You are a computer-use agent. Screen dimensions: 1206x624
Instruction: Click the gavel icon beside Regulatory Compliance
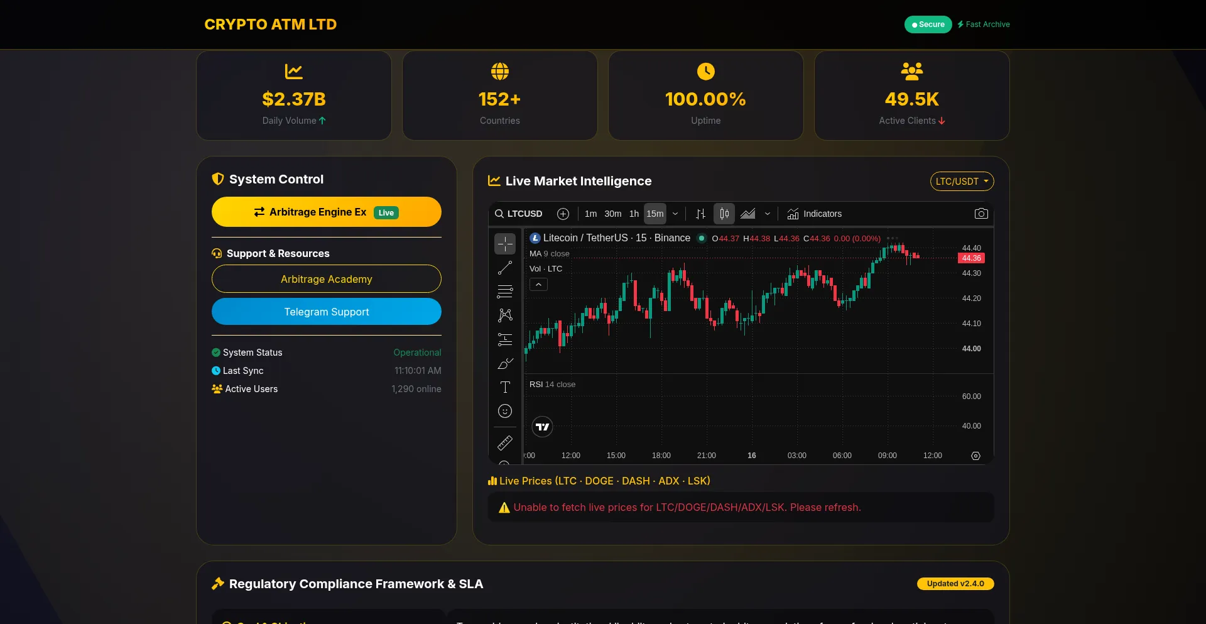(x=218, y=584)
